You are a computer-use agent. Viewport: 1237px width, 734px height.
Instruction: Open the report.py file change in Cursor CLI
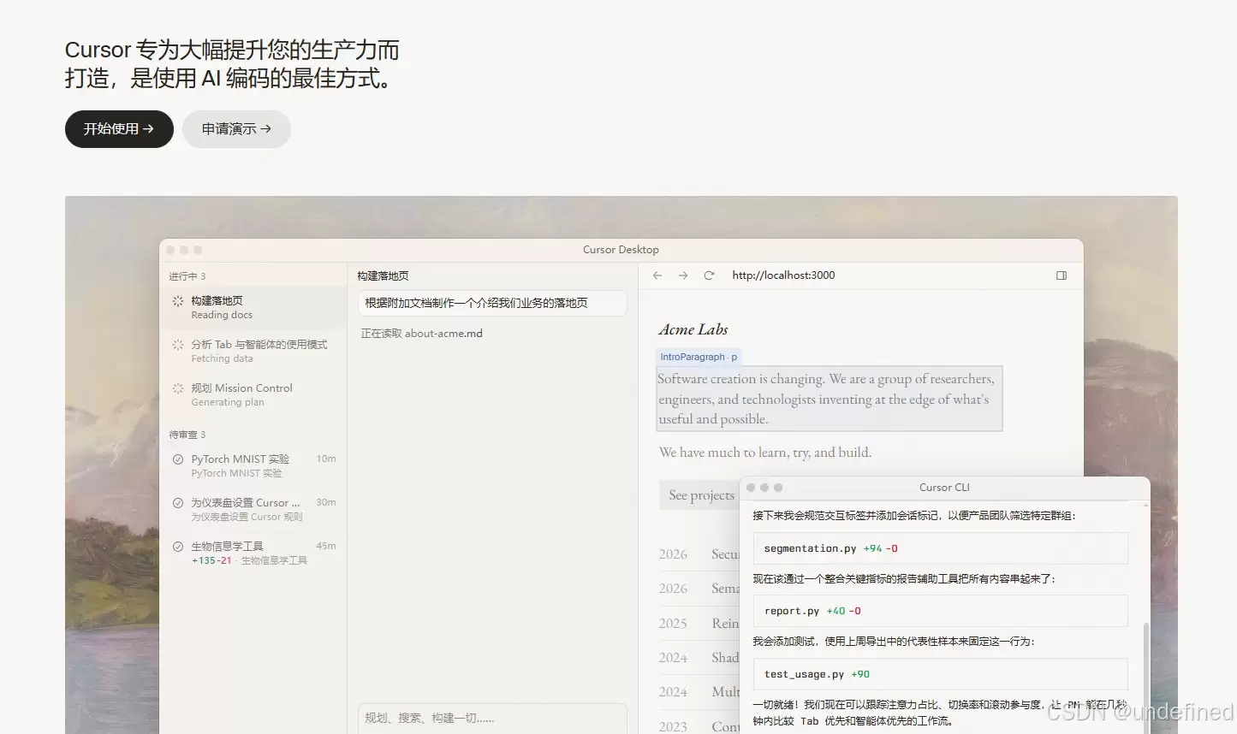click(x=940, y=611)
